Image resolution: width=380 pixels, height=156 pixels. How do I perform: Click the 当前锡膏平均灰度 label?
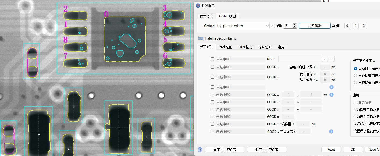point(366,110)
